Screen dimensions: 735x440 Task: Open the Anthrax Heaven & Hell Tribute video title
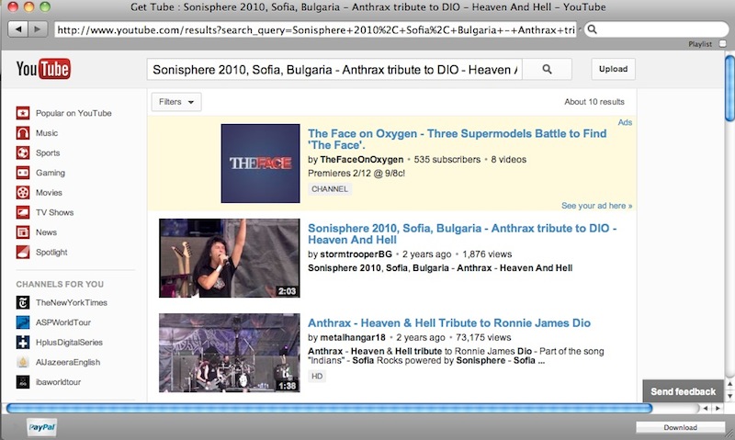448,323
